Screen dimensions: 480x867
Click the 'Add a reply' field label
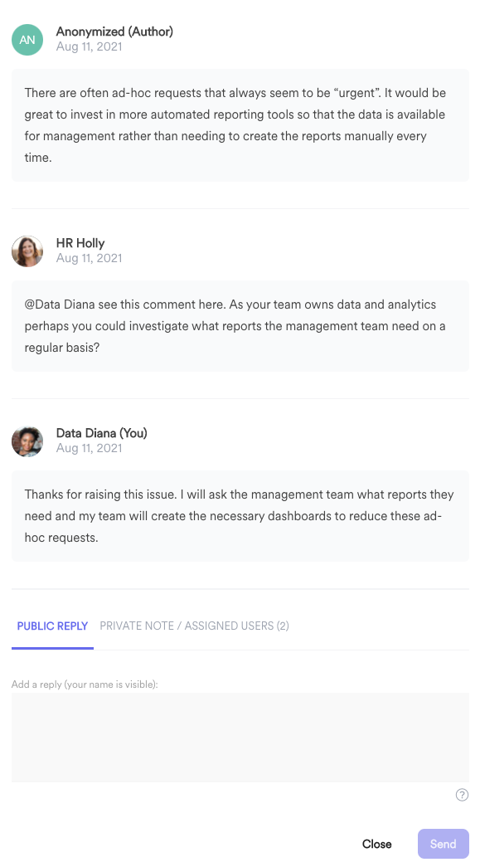85,684
